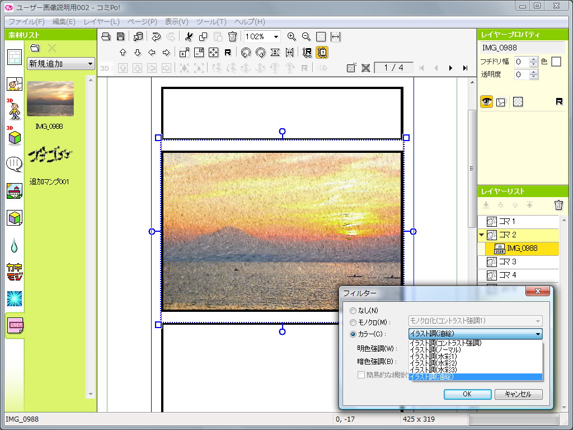Viewport: 573px width, 430px height.
Task: Open the 表示(V) menu
Action: pos(176,22)
